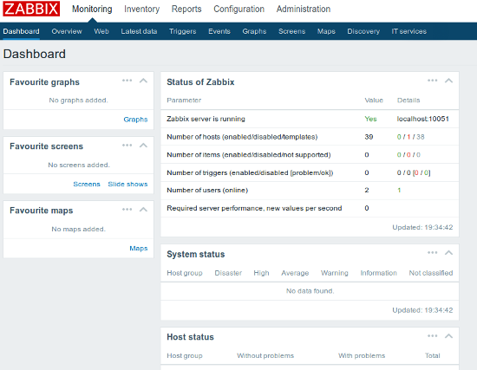Collapse the Favourite maps widget
This screenshot has width=477, height=370.
coord(143,210)
